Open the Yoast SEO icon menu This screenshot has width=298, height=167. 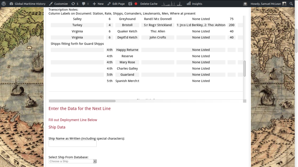130,3
